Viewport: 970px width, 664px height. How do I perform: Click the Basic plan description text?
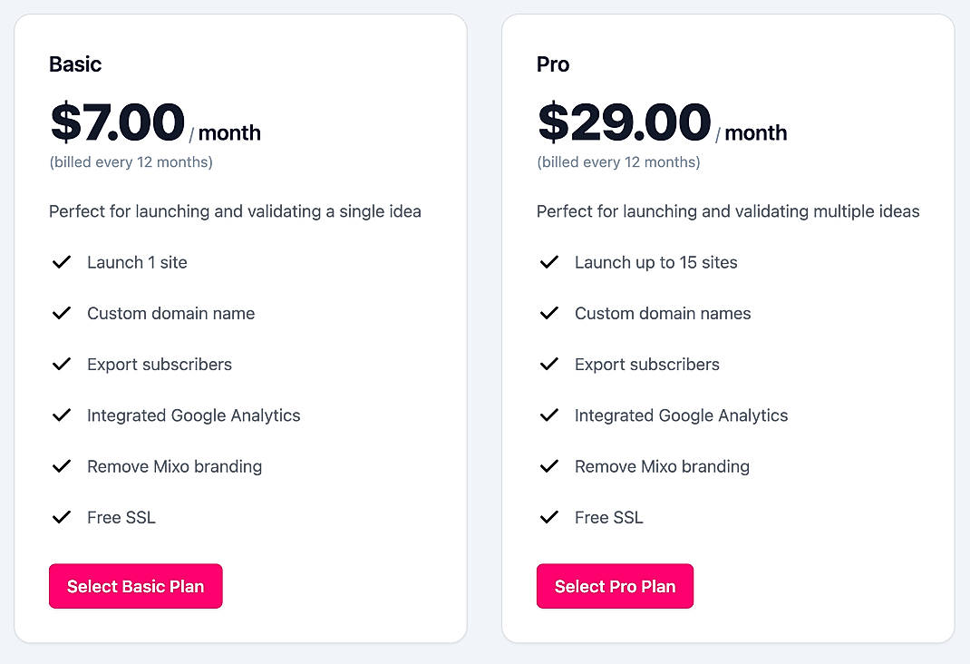[x=235, y=211]
